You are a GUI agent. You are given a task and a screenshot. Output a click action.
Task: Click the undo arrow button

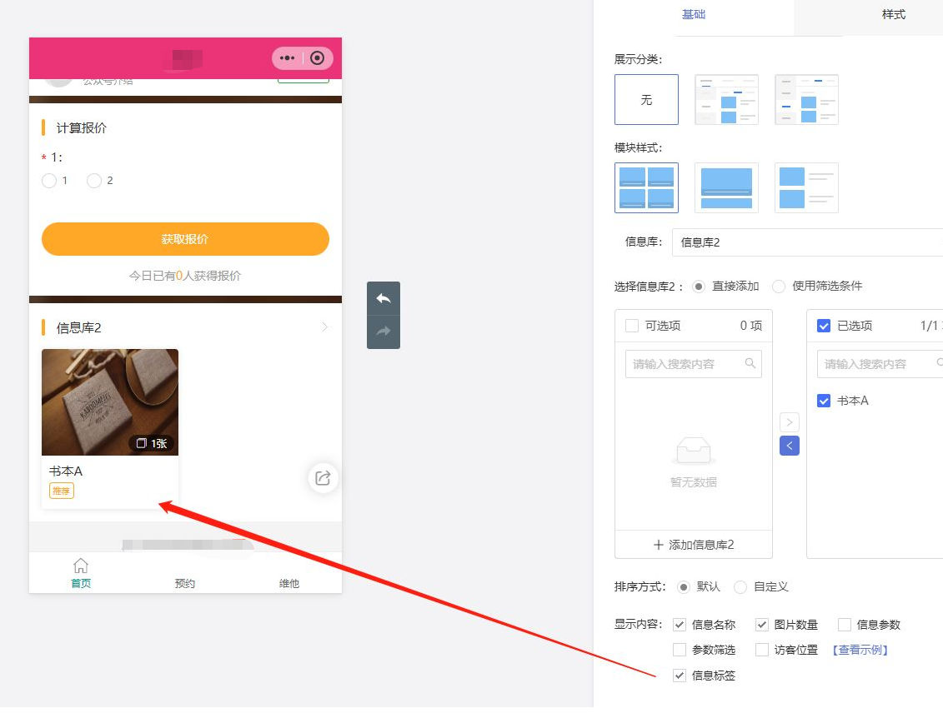pyautogui.click(x=383, y=298)
